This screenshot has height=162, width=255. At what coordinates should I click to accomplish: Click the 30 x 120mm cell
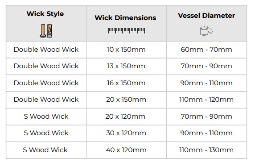[126, 133]
